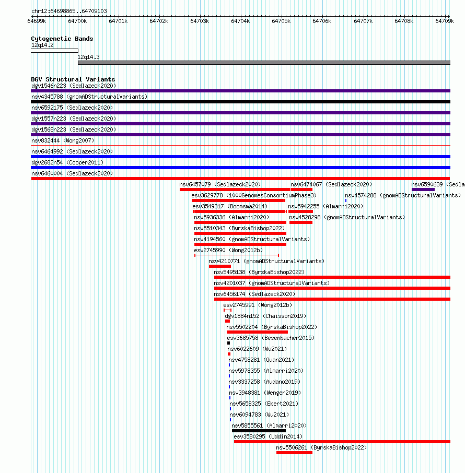The width and height of the screenshot is (465, 473).
Task: Open nsv4210771 gnomAD variant label
Action: pyautogui.click(x=266, y=261)
